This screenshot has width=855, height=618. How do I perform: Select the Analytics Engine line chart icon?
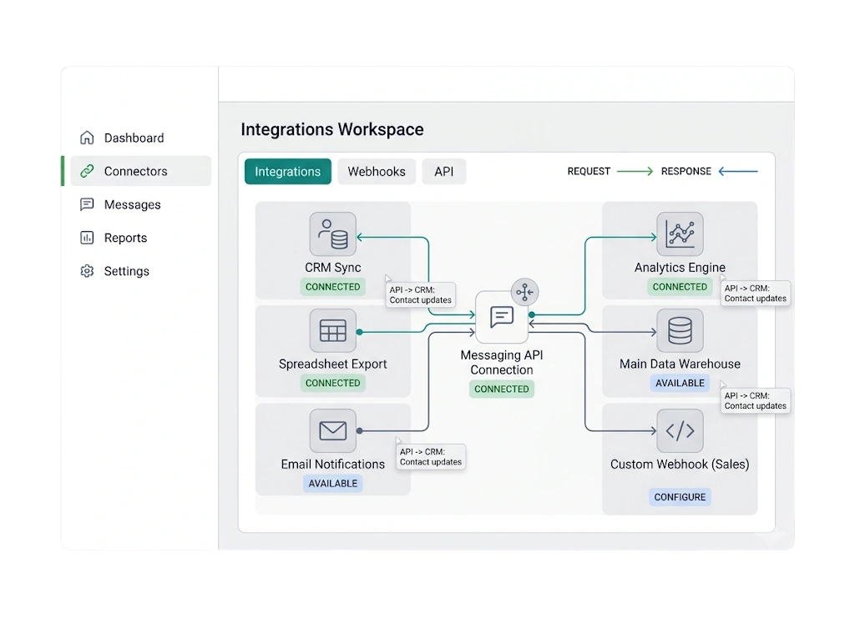point(680,234)
